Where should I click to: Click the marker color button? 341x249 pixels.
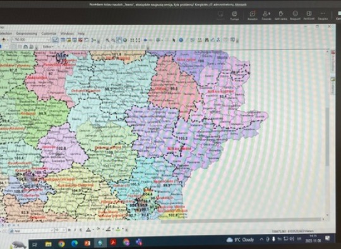tap(118, 229)
